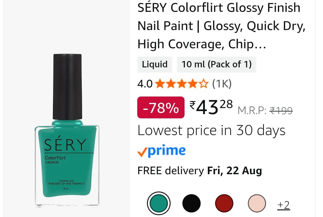
Task: Select the peach nude color swatch
Action: coord(257,203)
